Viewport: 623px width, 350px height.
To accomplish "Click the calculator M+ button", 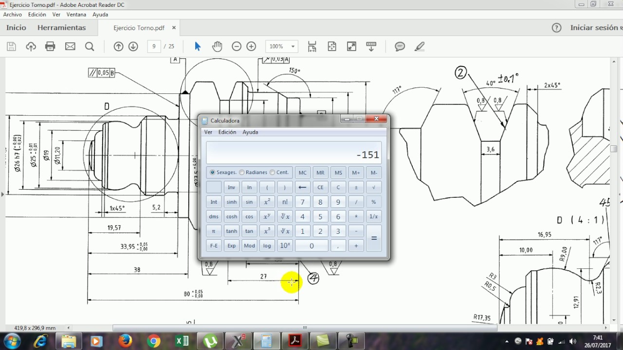I will tap(356, 173).
